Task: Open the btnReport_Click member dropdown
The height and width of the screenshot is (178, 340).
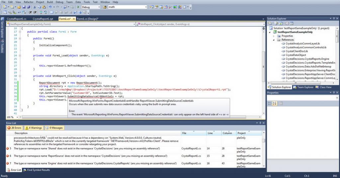Action: [x=264, y=24]
